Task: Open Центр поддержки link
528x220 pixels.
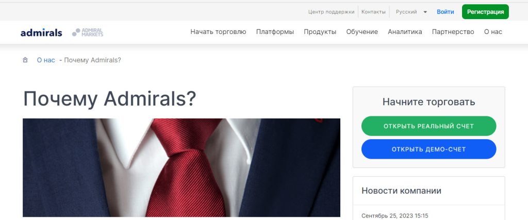Action: pyautogui.click(x=332, y=12)
